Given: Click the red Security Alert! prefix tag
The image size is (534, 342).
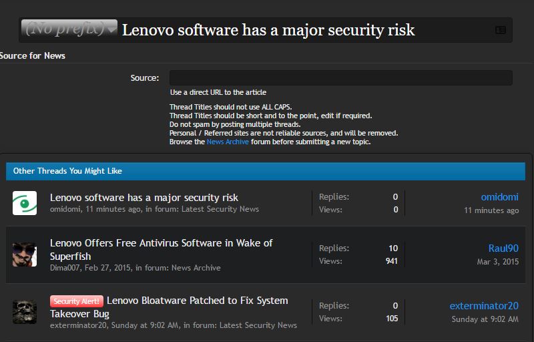Looking at the screenshot, I should pos(76,301).
